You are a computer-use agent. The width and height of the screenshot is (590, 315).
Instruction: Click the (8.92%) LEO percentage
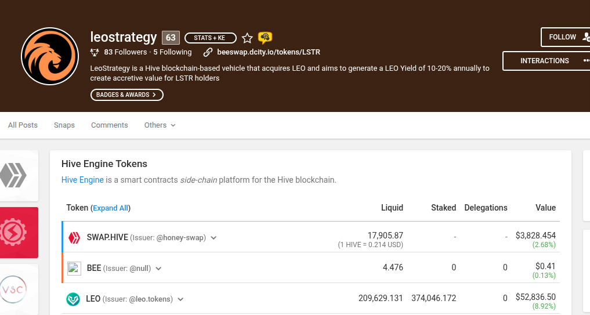(x=544, y=306)
